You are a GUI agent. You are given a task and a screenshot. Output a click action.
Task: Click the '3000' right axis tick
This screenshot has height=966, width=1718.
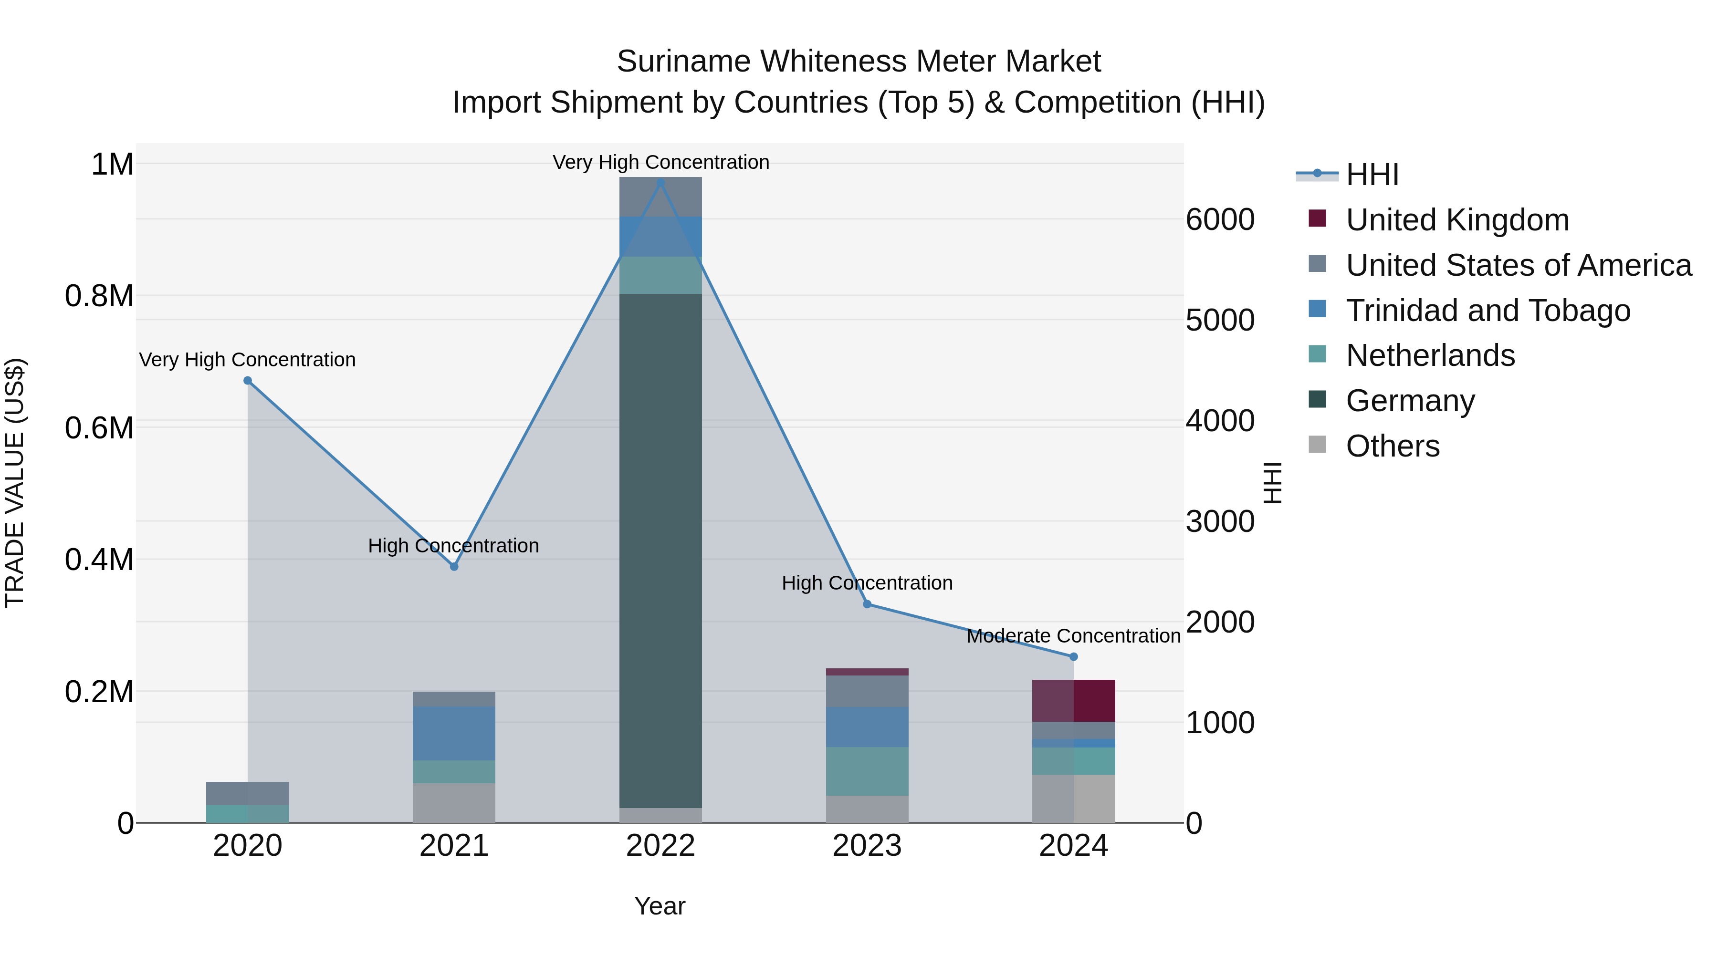click(x=1220, y=521)
